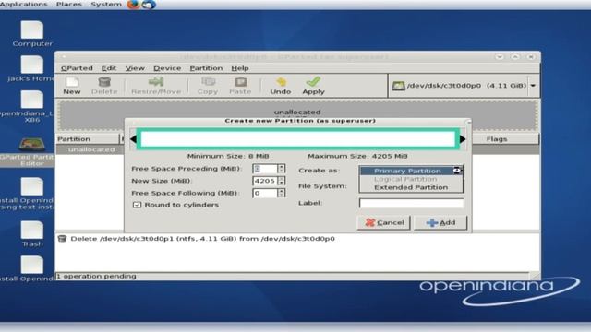
Task: Click the Free Space Following value field
Action: tap(265, 193)
